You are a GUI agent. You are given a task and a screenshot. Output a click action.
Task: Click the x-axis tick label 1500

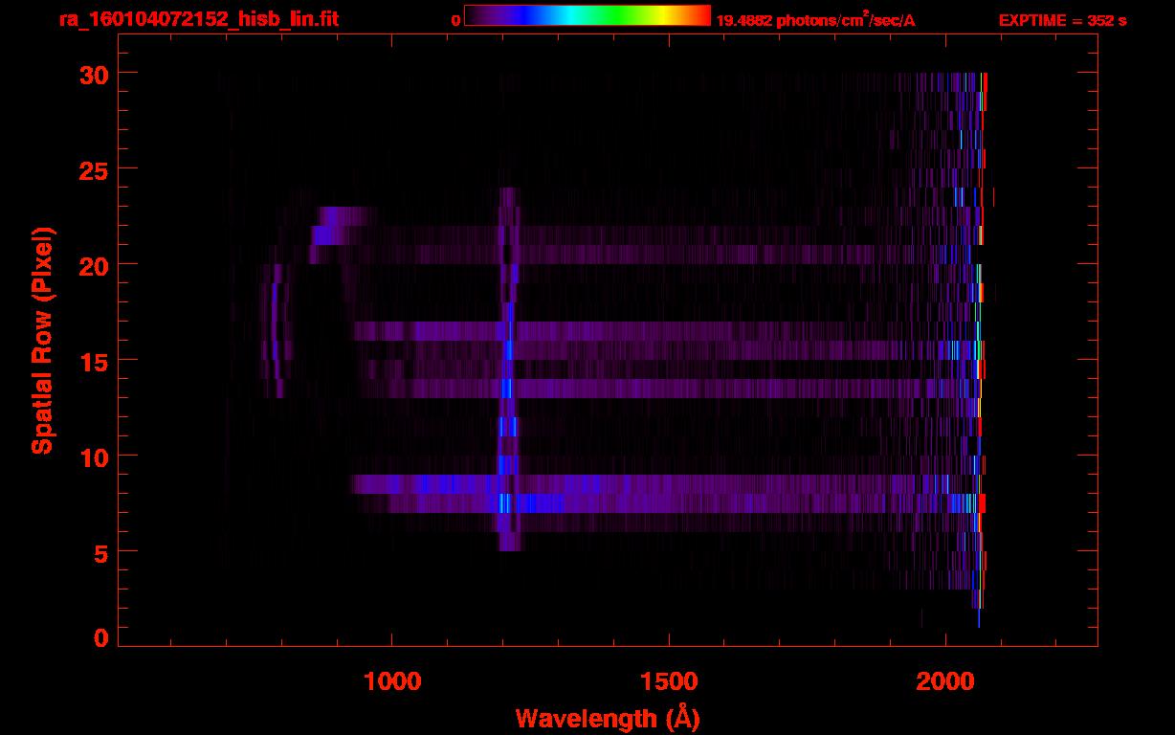668,680
